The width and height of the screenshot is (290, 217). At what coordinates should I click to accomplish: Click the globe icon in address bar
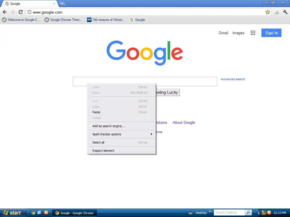point(29,12)
